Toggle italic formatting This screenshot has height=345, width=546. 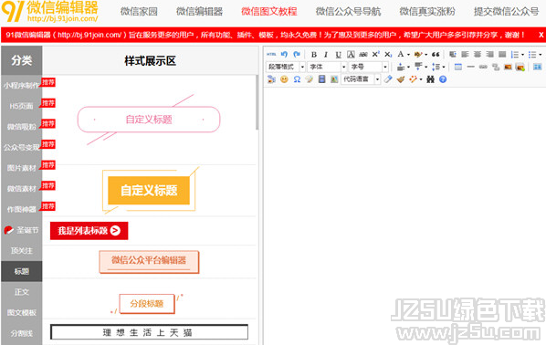click(326, 55)
